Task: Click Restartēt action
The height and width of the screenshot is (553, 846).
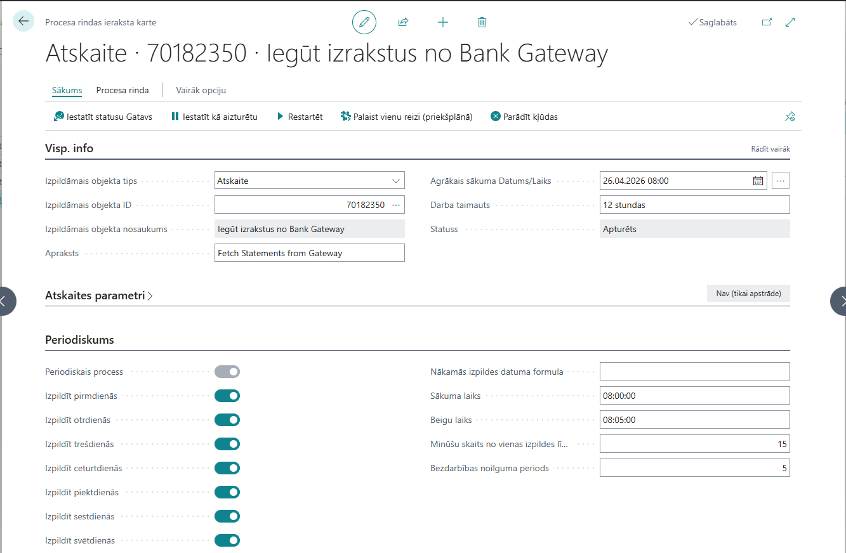Action: pyautogui.click(x=300, y=117)
